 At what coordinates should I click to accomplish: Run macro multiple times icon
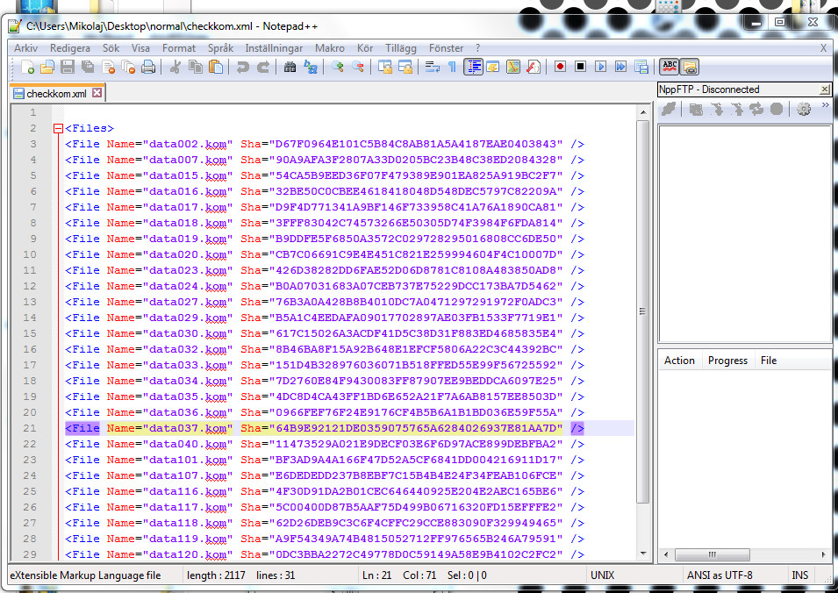click(x=620, y=67)
